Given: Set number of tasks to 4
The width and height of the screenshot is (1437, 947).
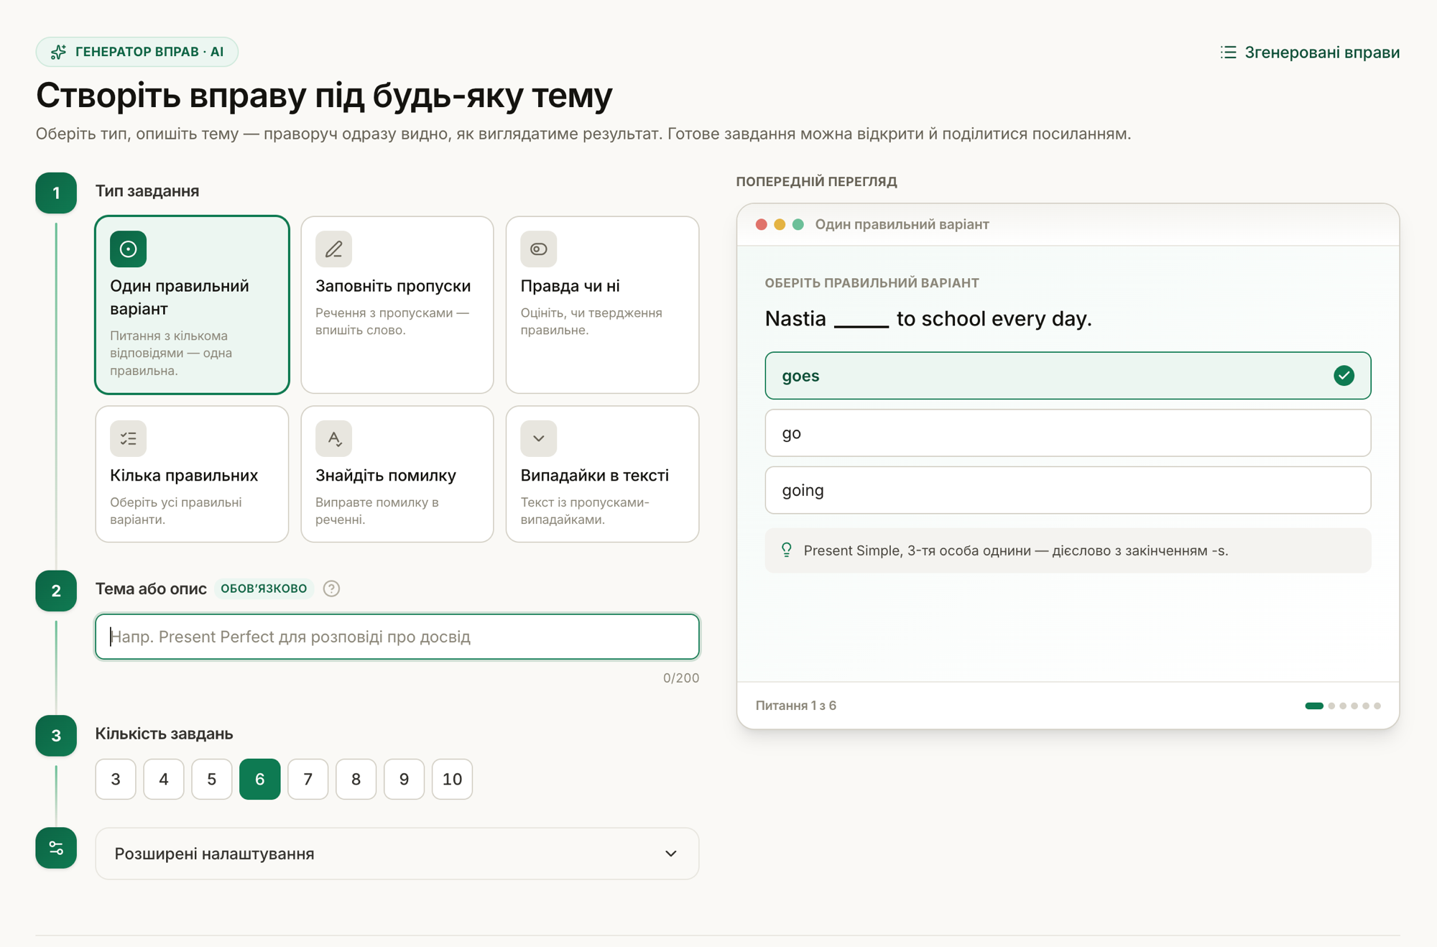Looking at the screenshot, I should click(164, 779).
